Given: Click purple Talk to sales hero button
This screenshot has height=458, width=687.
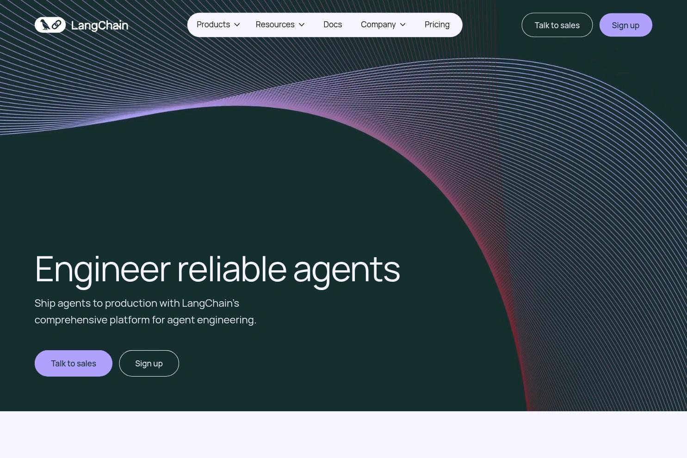Looking at the screenshot, I should coord(74,364).
